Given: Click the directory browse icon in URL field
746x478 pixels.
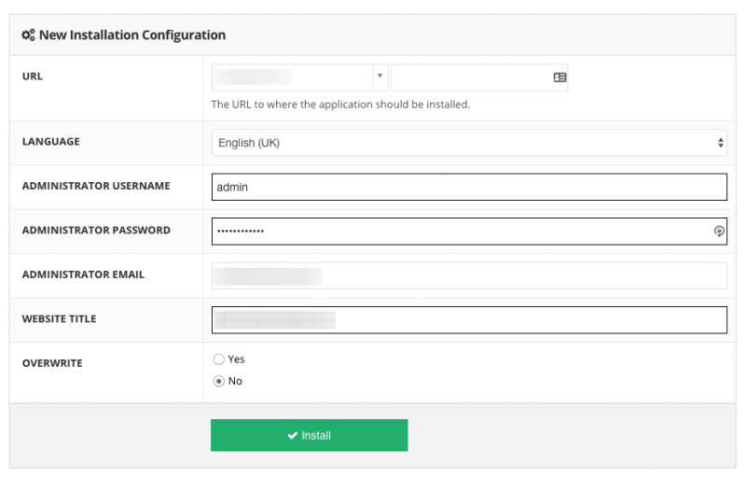Looking at the screenshot, I should click(x=559, y=77).
